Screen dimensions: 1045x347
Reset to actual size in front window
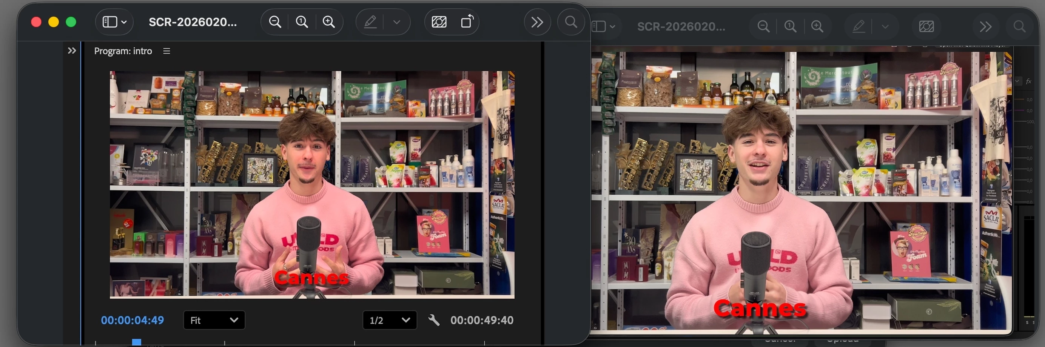point(302,22)
